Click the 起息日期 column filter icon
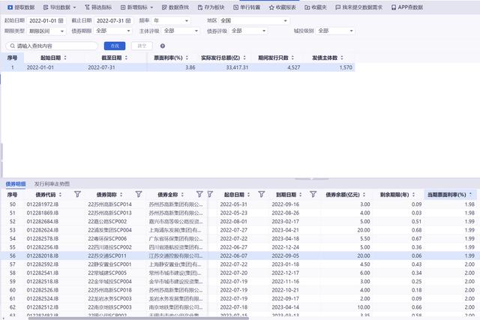 pos(261,194)
